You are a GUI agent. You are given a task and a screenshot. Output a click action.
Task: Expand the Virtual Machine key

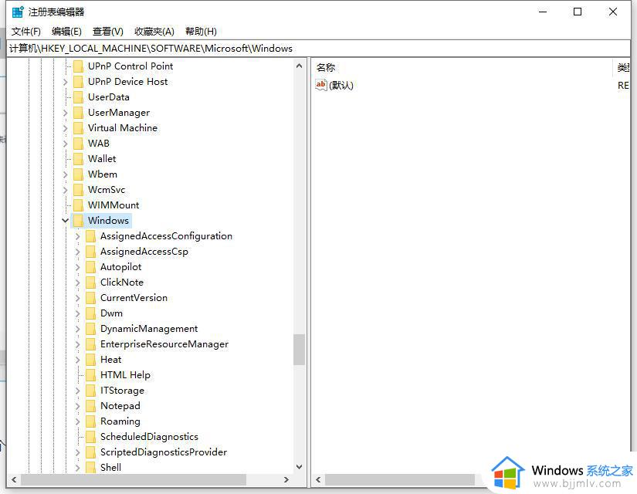coord(65,128)
